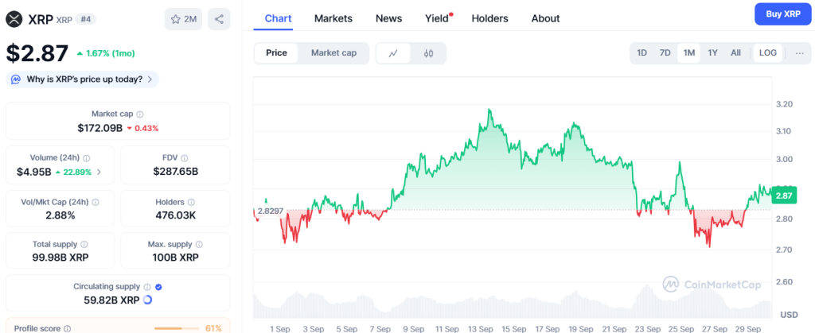
Task: Click the Profile score progress bar
Action: [x=177, y=328]
